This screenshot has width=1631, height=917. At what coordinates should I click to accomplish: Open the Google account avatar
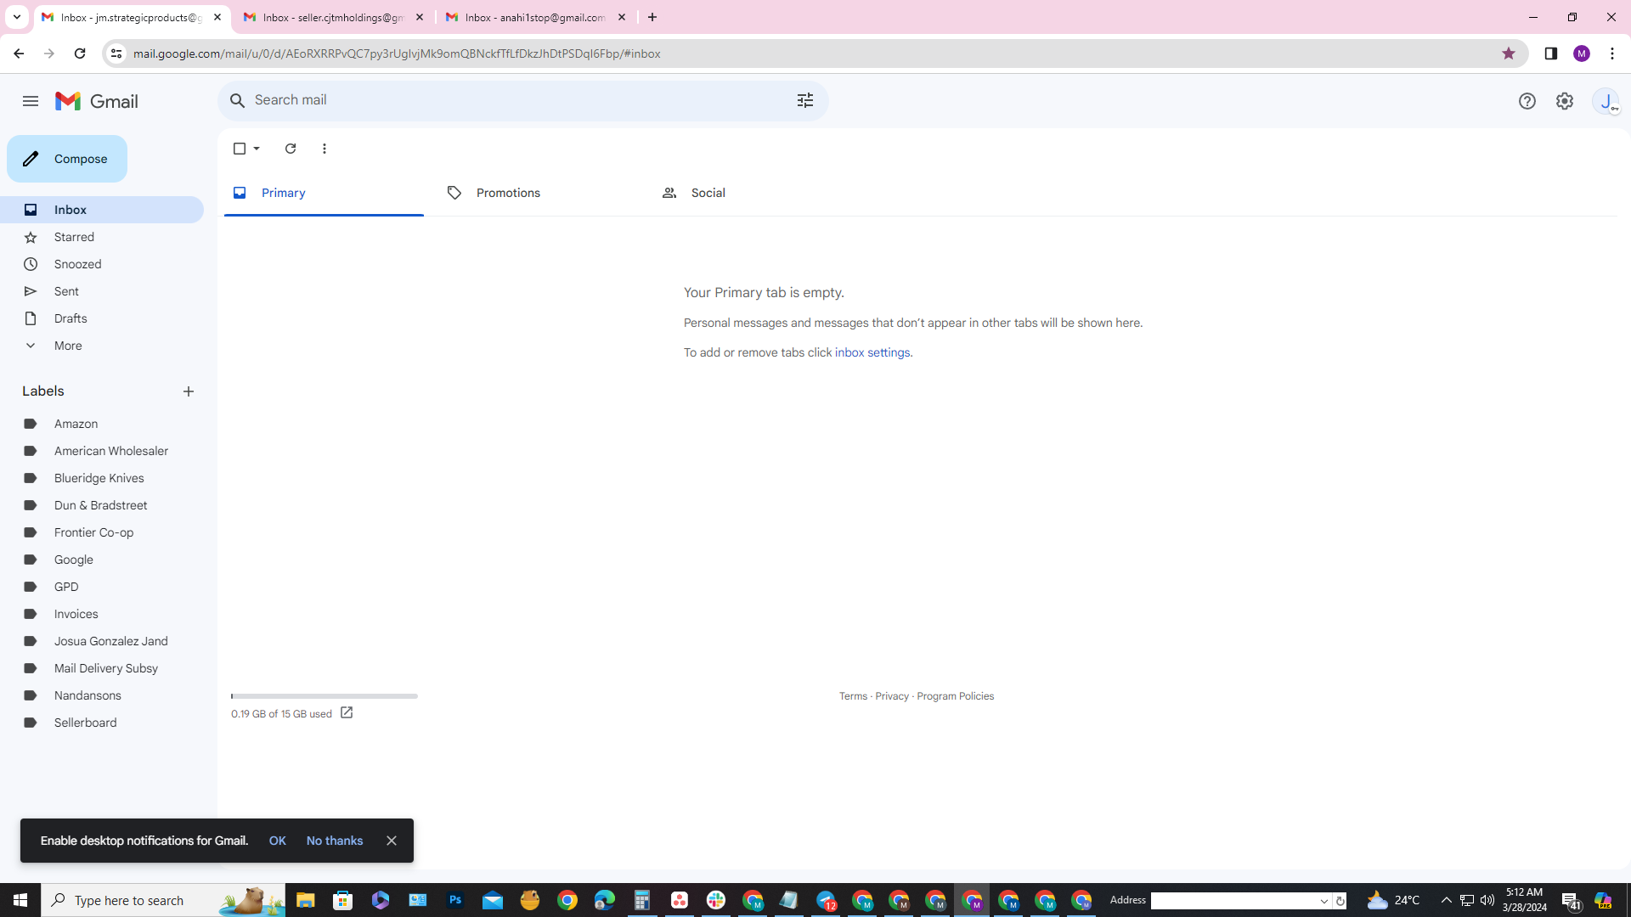tap(1606, 101)
